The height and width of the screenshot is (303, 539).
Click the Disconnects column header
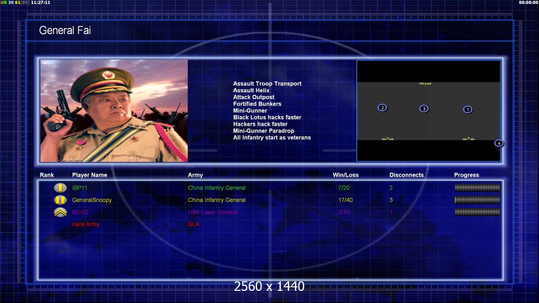click(x=406, y=175)
